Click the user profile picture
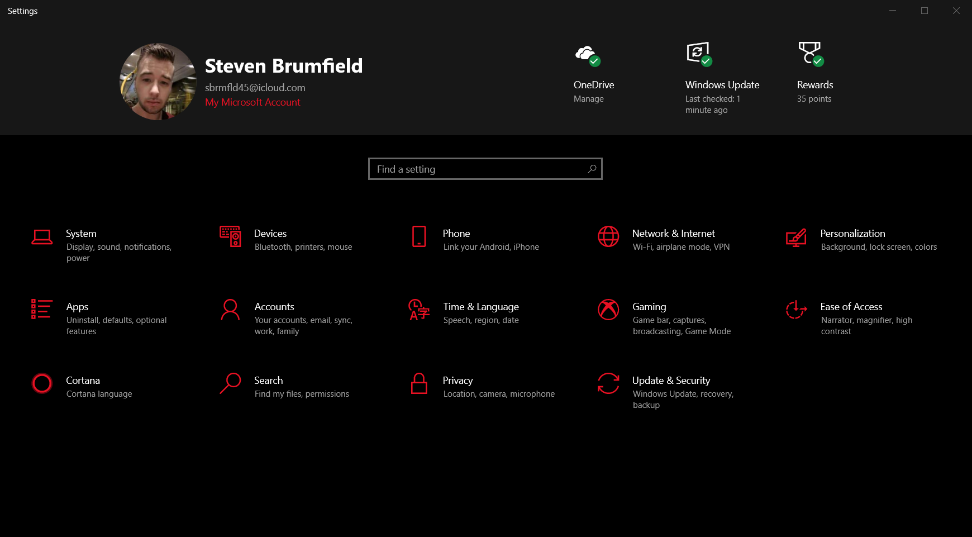The image size is (972, 537). pyautogui.click(x=158, y=82)
